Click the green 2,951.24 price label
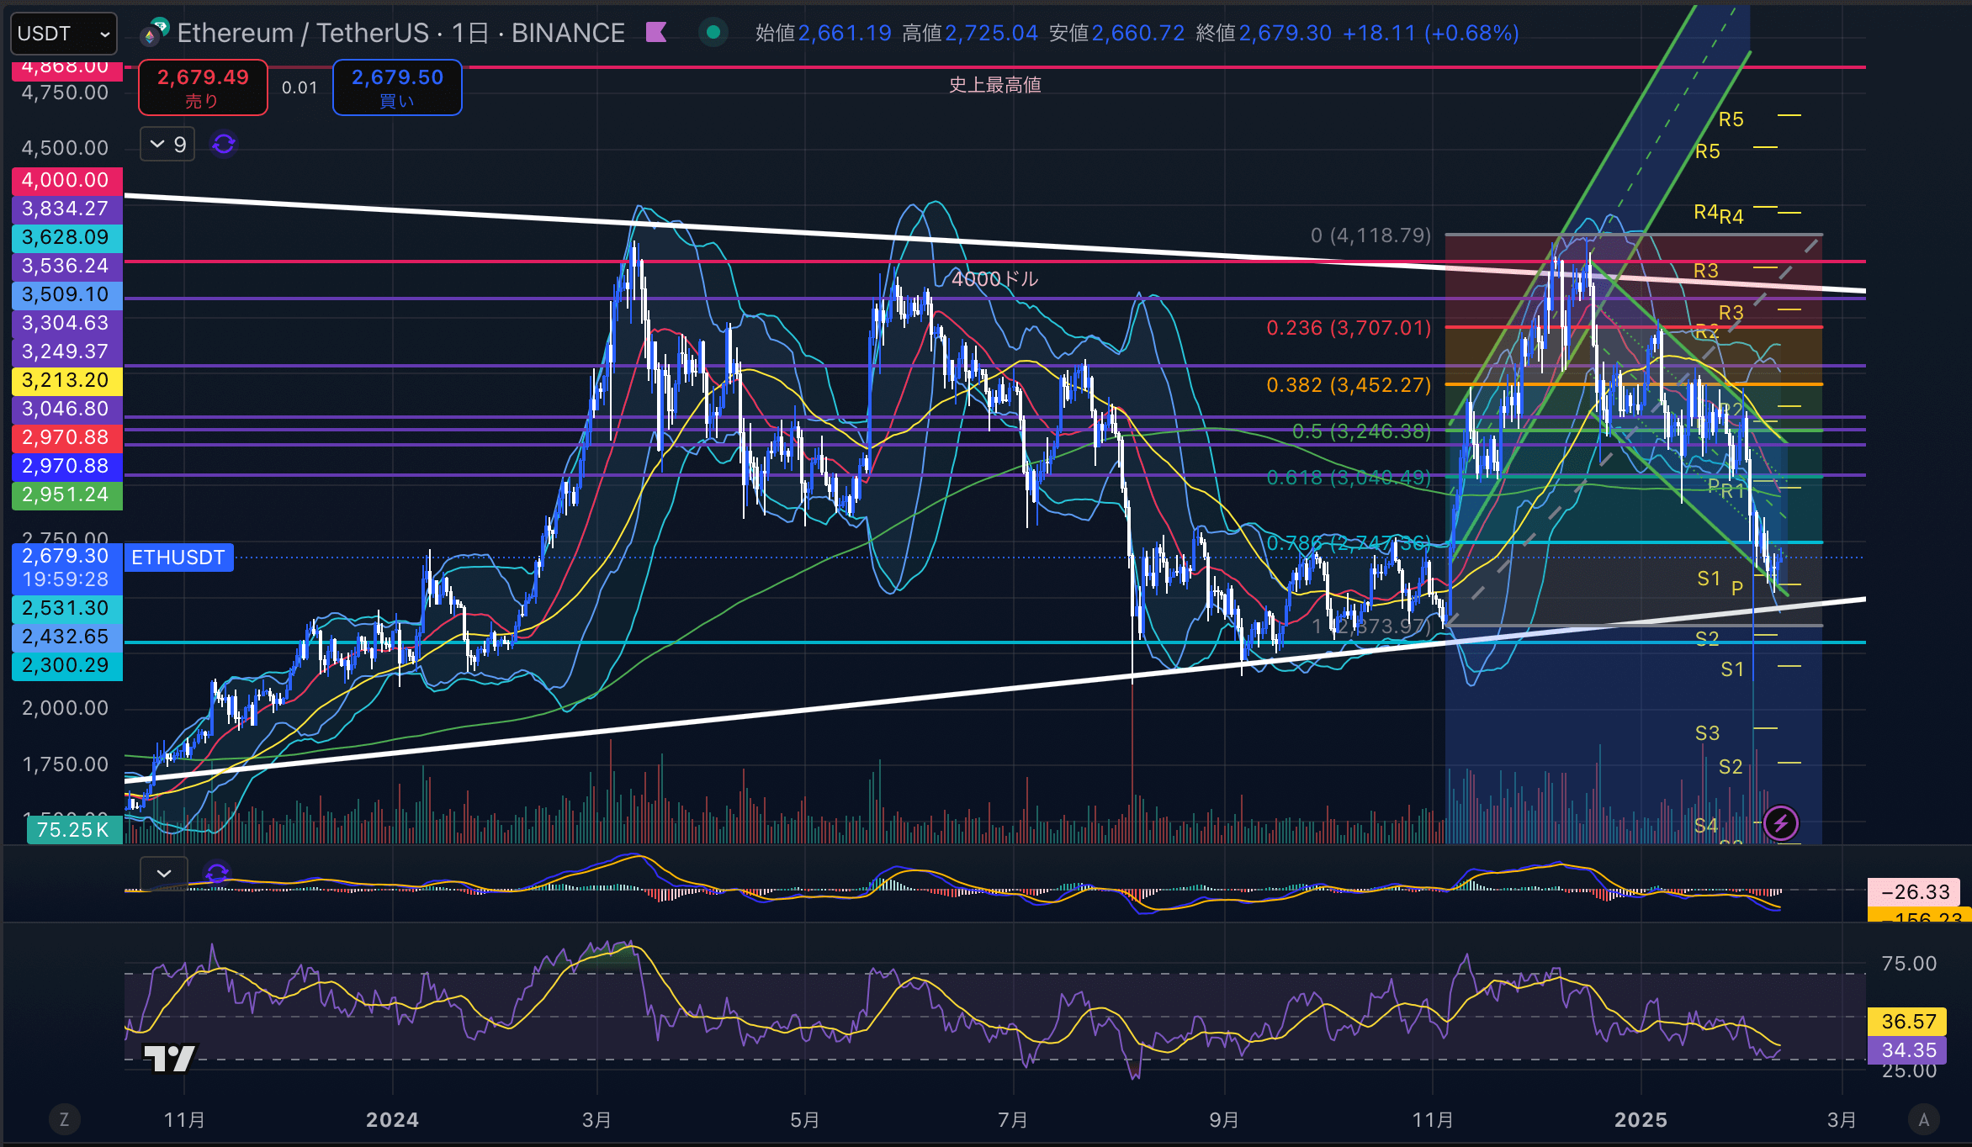The height and width of the screenshot is (1147, 1972). click(x=66, y=494)
